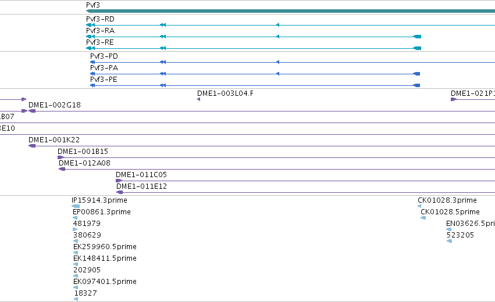495x302 pixels.
Task: Click the 481979 arrow glyph
Action: (x=75, y=230)
